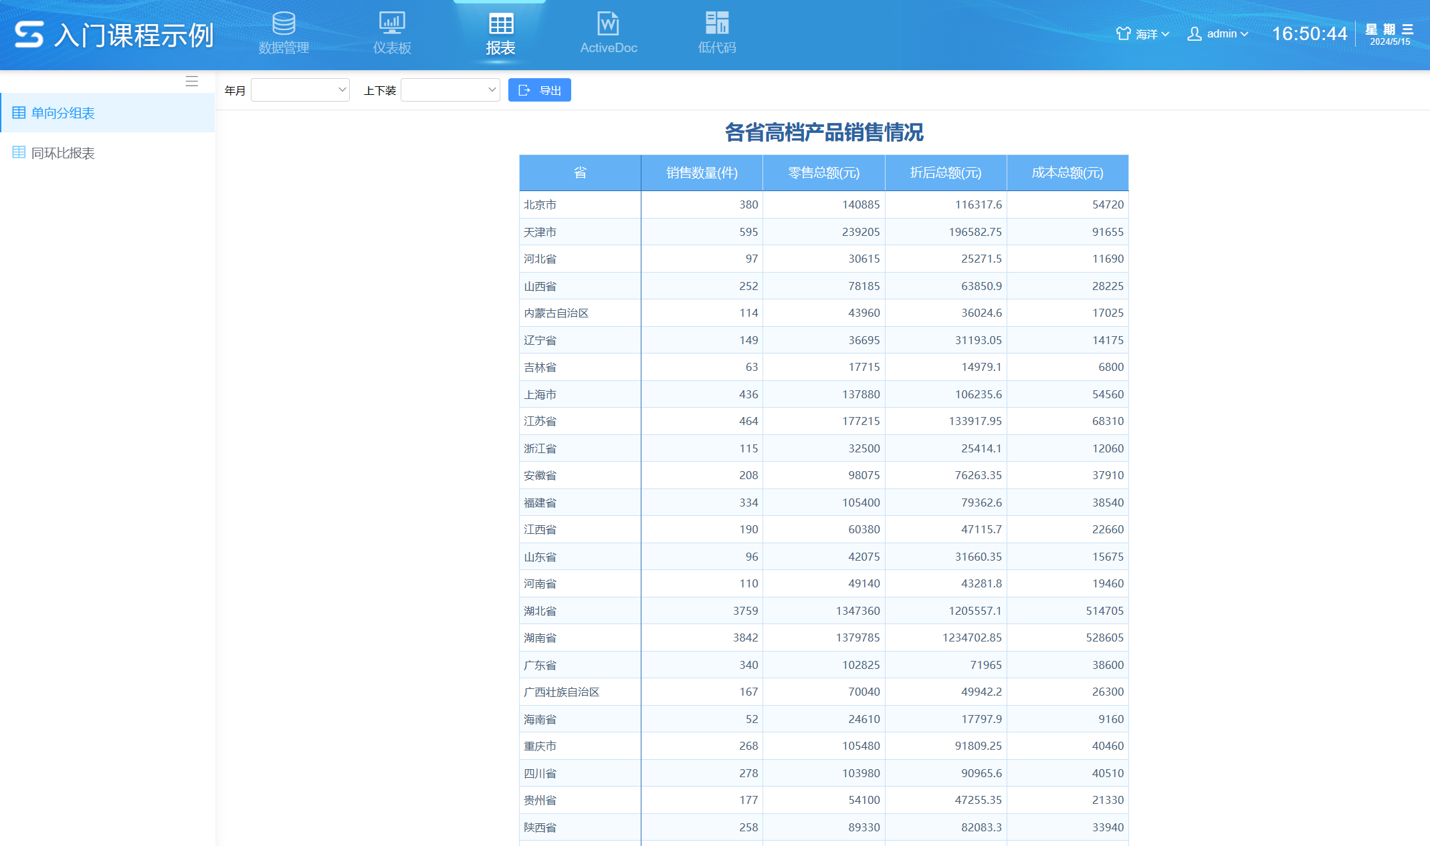Click the export icon on the 导出 button

tap(524, 90)
